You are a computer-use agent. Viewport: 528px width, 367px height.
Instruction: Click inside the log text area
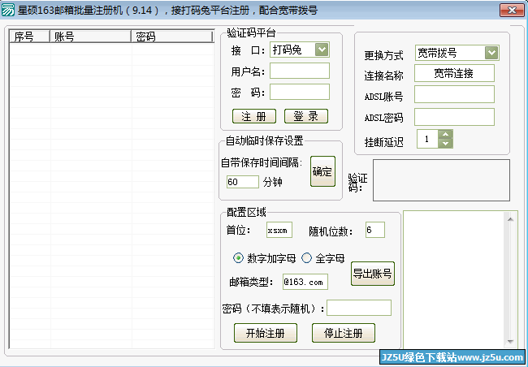click(x=453, y=279)
